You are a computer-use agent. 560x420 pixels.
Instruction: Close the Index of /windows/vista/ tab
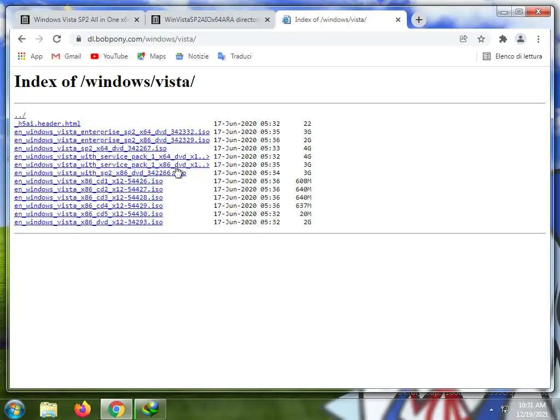coord(398,20)
